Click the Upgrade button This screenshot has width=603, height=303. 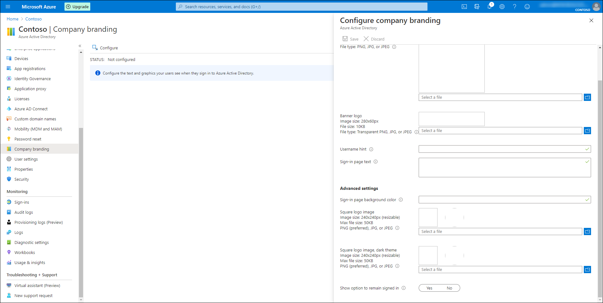click(x=77, y=6)
